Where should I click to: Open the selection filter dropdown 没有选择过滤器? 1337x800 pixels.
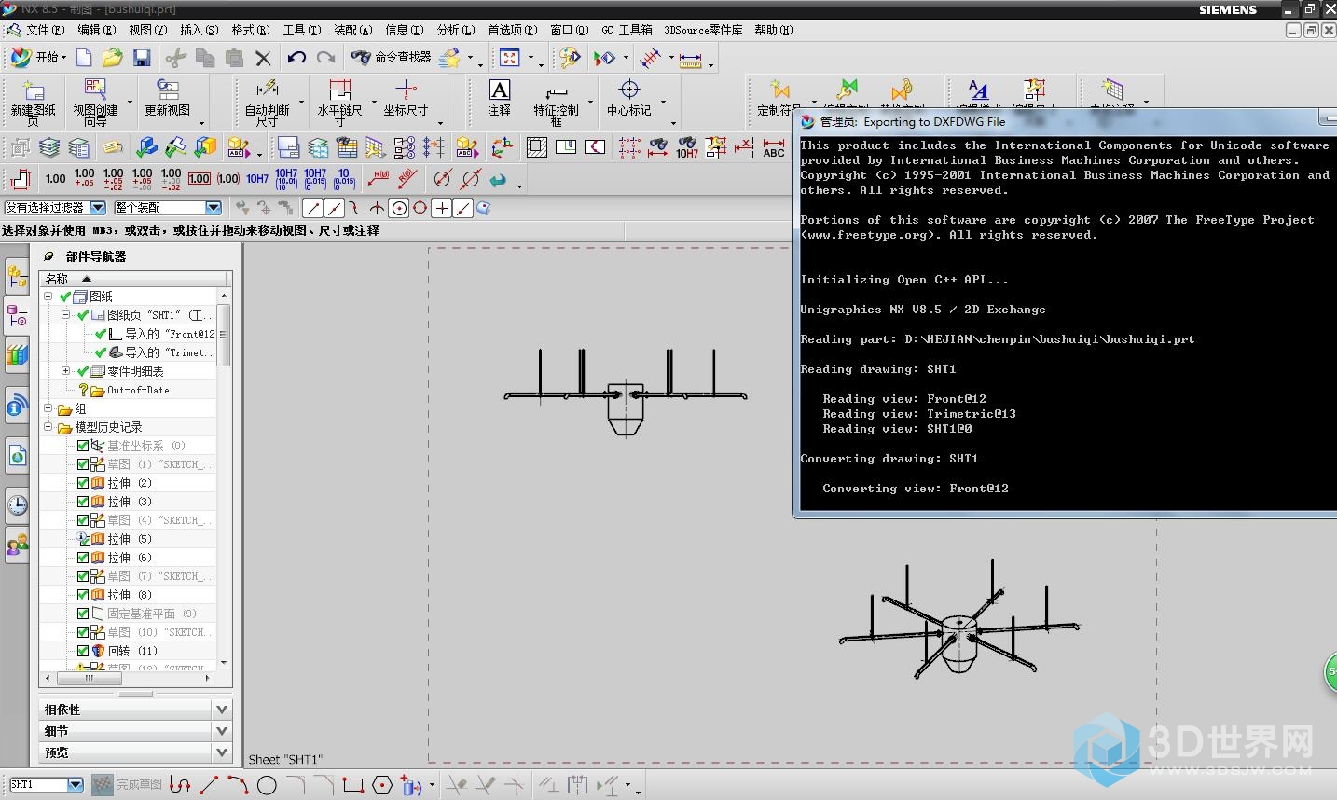click(x=97, y=208)
